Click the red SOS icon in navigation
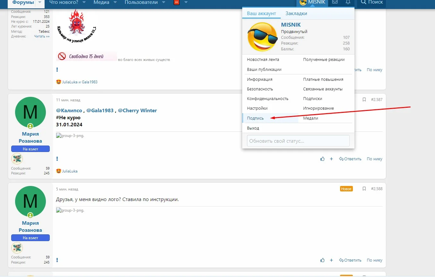The width and height of the screenshot is (435, 277). pos(176,2)
